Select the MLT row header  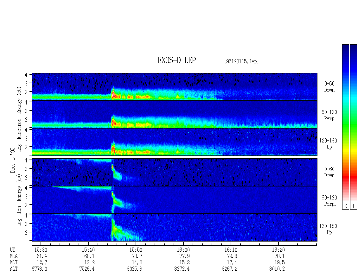(x=14, y=263)
